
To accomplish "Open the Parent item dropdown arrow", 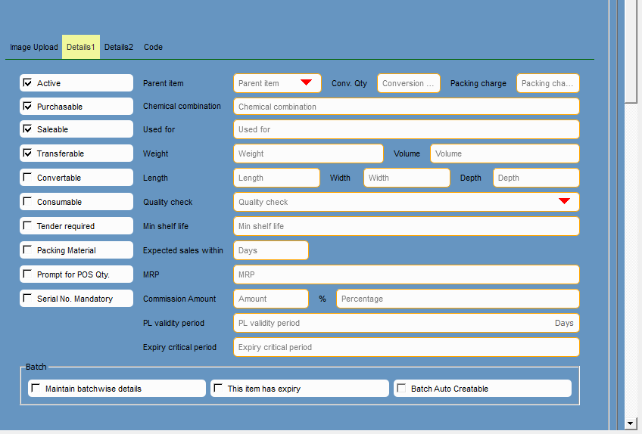I will tap(306, 82).
